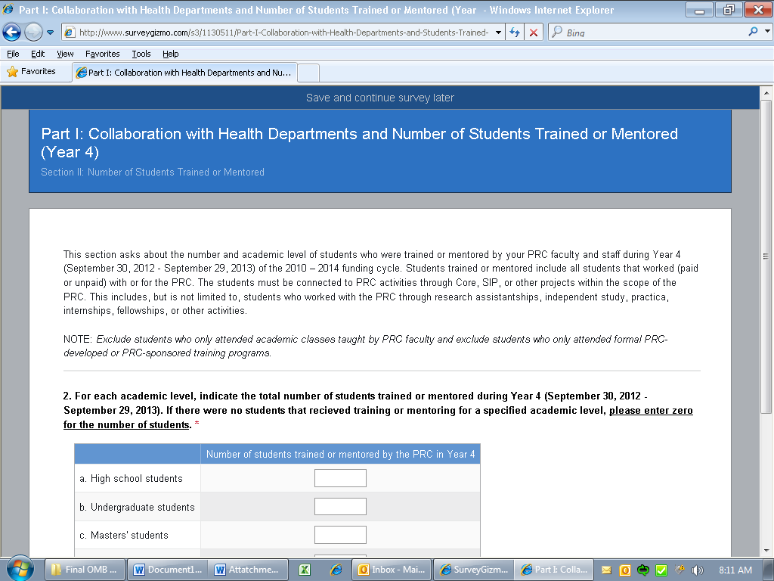Restore down the Internet Explorer window
Image resolution: width=774 pixels, height=581 pixels.
point(728,9)
